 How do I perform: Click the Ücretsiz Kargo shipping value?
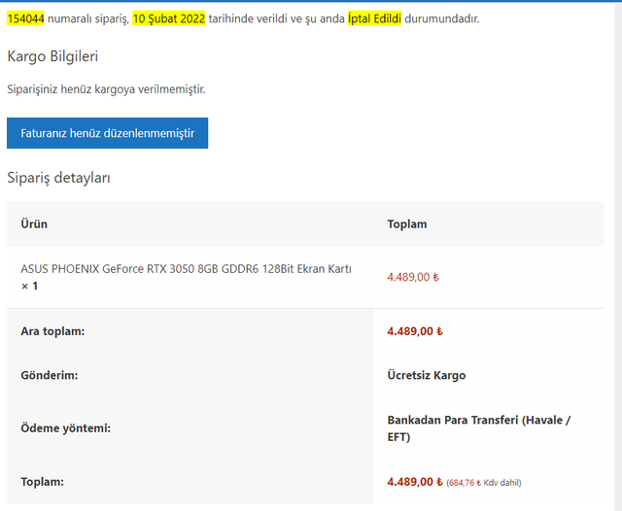click(427, 375)
